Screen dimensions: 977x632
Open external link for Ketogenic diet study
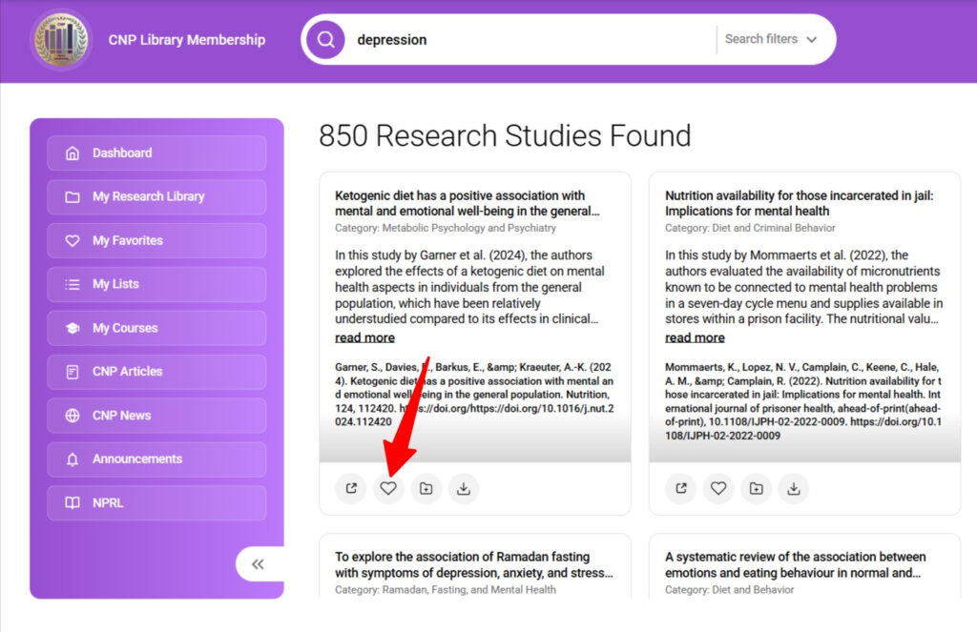351,489
